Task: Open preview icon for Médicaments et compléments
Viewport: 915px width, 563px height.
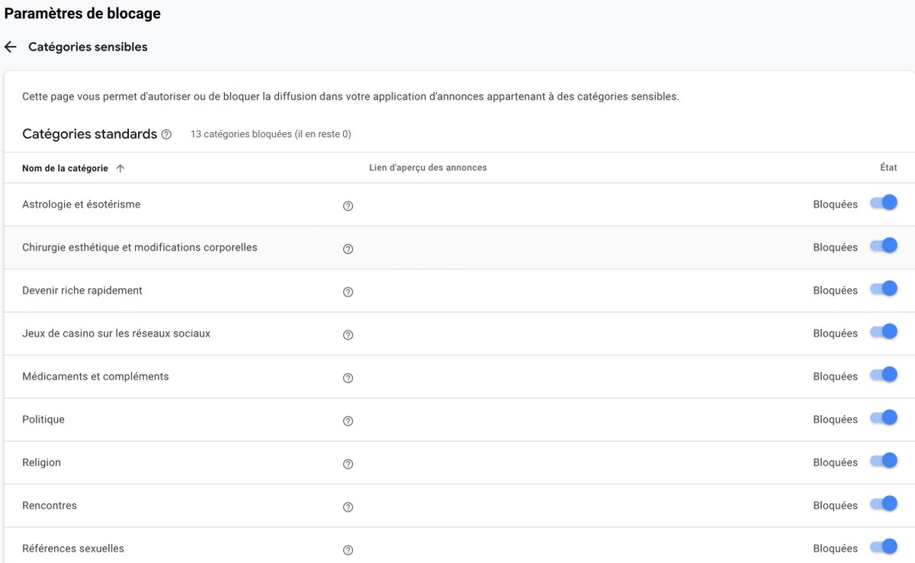Action: click(x=348, y=377)
